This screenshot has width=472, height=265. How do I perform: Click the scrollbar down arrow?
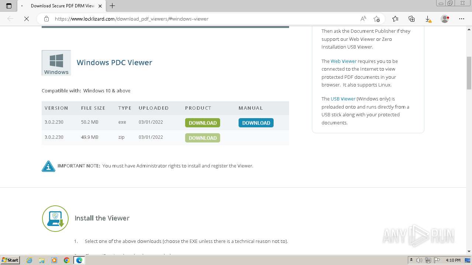pos(469,251)
